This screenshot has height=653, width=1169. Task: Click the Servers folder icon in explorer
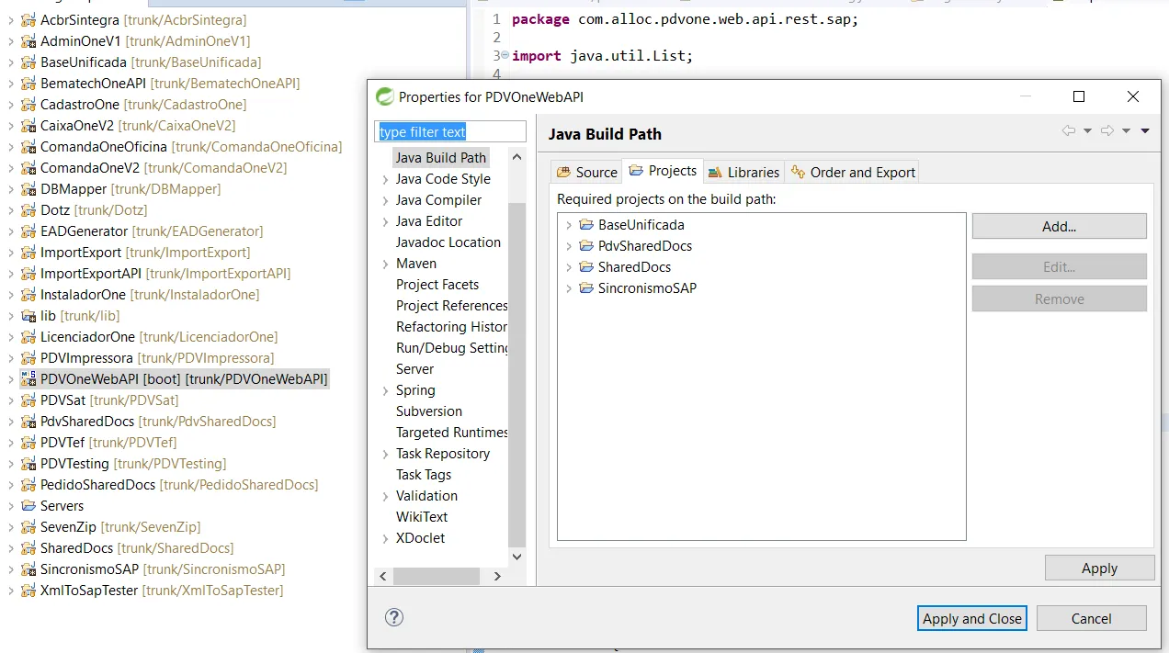point(28,506)
